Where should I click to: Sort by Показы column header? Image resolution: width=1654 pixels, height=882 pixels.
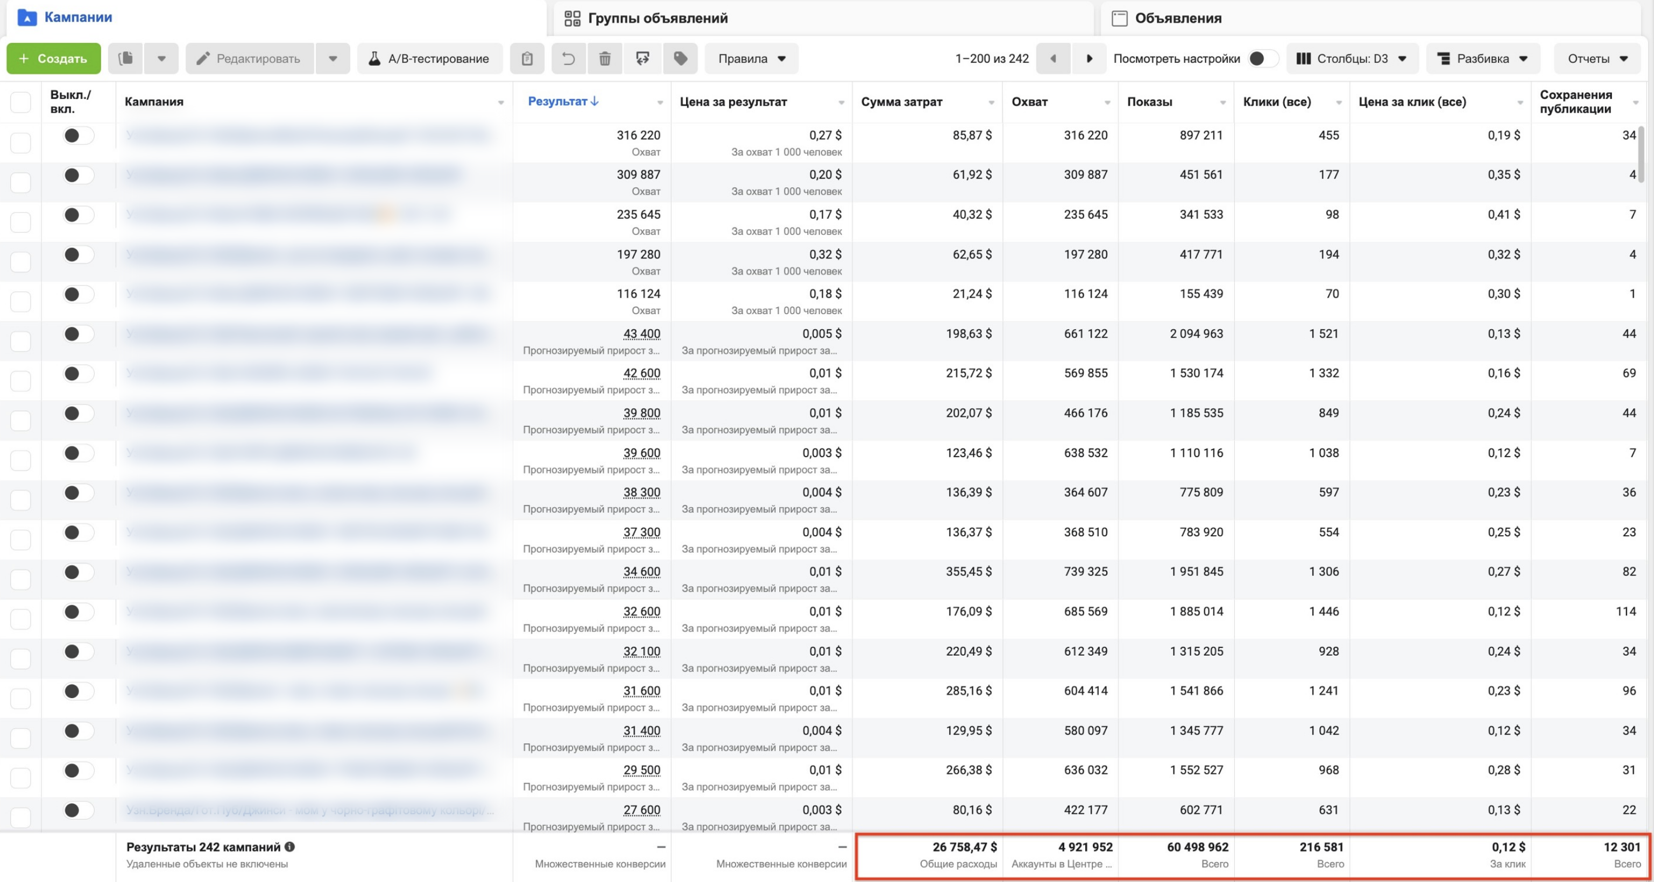pyautogui.click(x=1149, y=102)
